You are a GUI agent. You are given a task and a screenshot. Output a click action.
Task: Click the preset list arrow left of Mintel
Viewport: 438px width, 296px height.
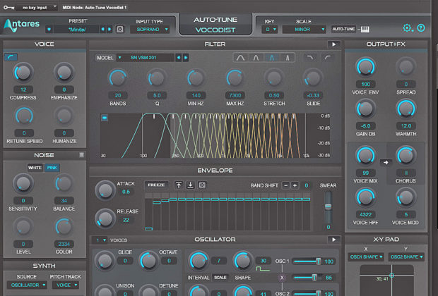tap(49, 30)
